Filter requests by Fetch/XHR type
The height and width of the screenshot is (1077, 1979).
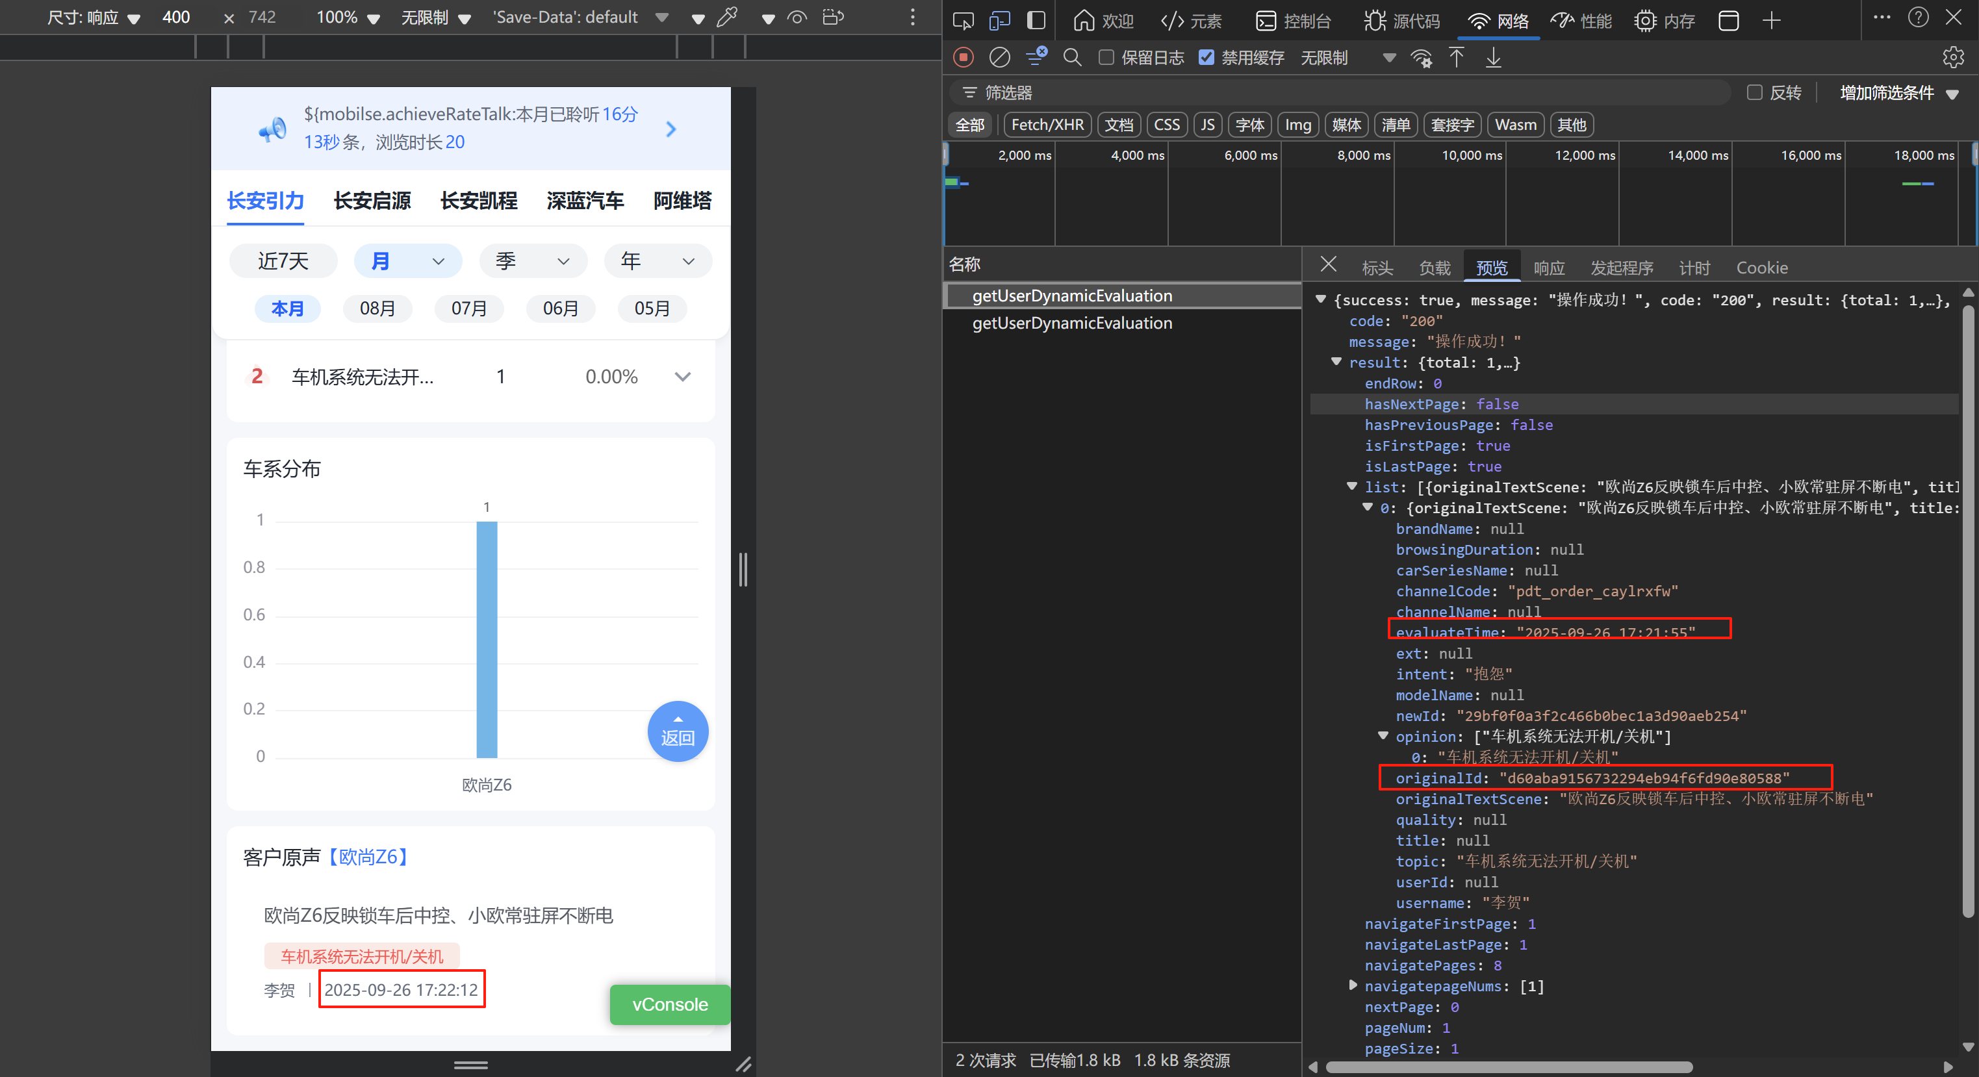1047,125
